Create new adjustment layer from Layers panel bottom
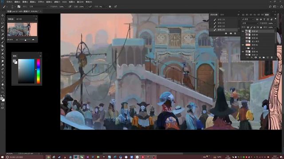 point(260,57)
